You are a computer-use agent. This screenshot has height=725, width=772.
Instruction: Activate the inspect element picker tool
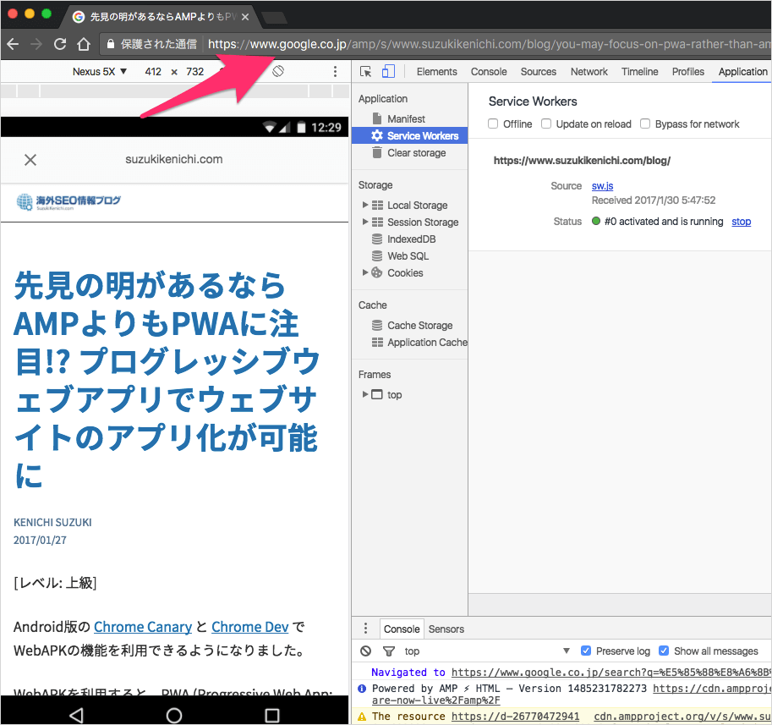366,72
